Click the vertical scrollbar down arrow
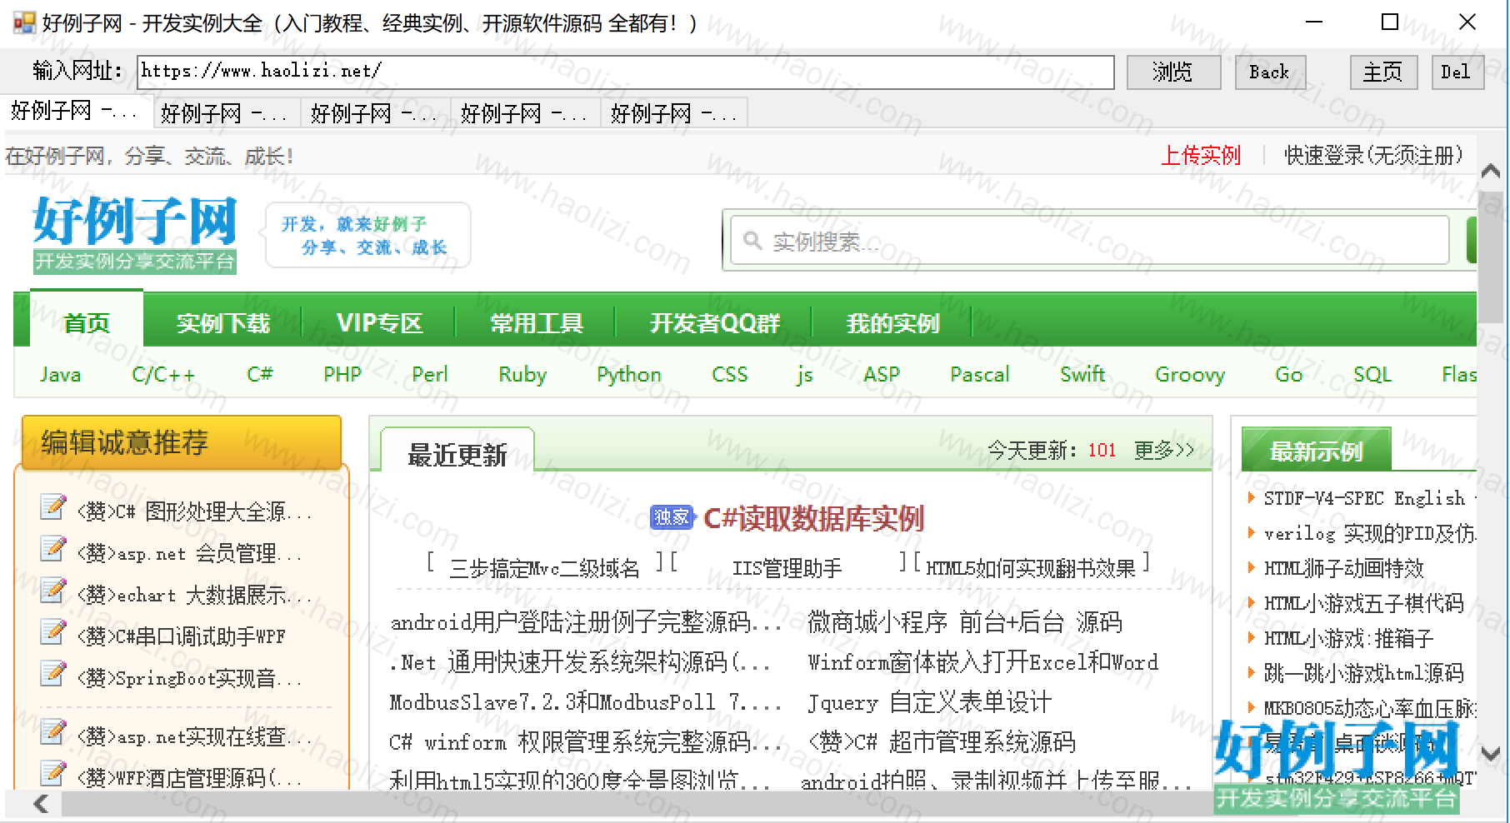Image resolution: width=1510 pixels, height=823 pixels. point(1491,753)
